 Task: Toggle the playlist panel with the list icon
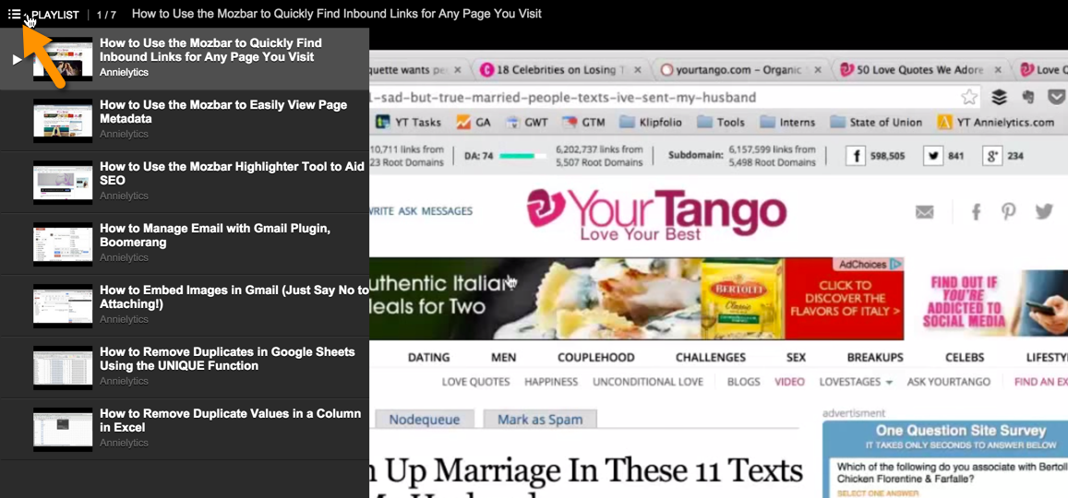(14, 14)
